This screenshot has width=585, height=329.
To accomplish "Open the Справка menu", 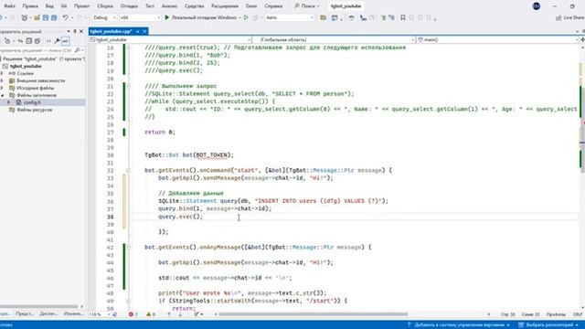I will click(273, 6).
